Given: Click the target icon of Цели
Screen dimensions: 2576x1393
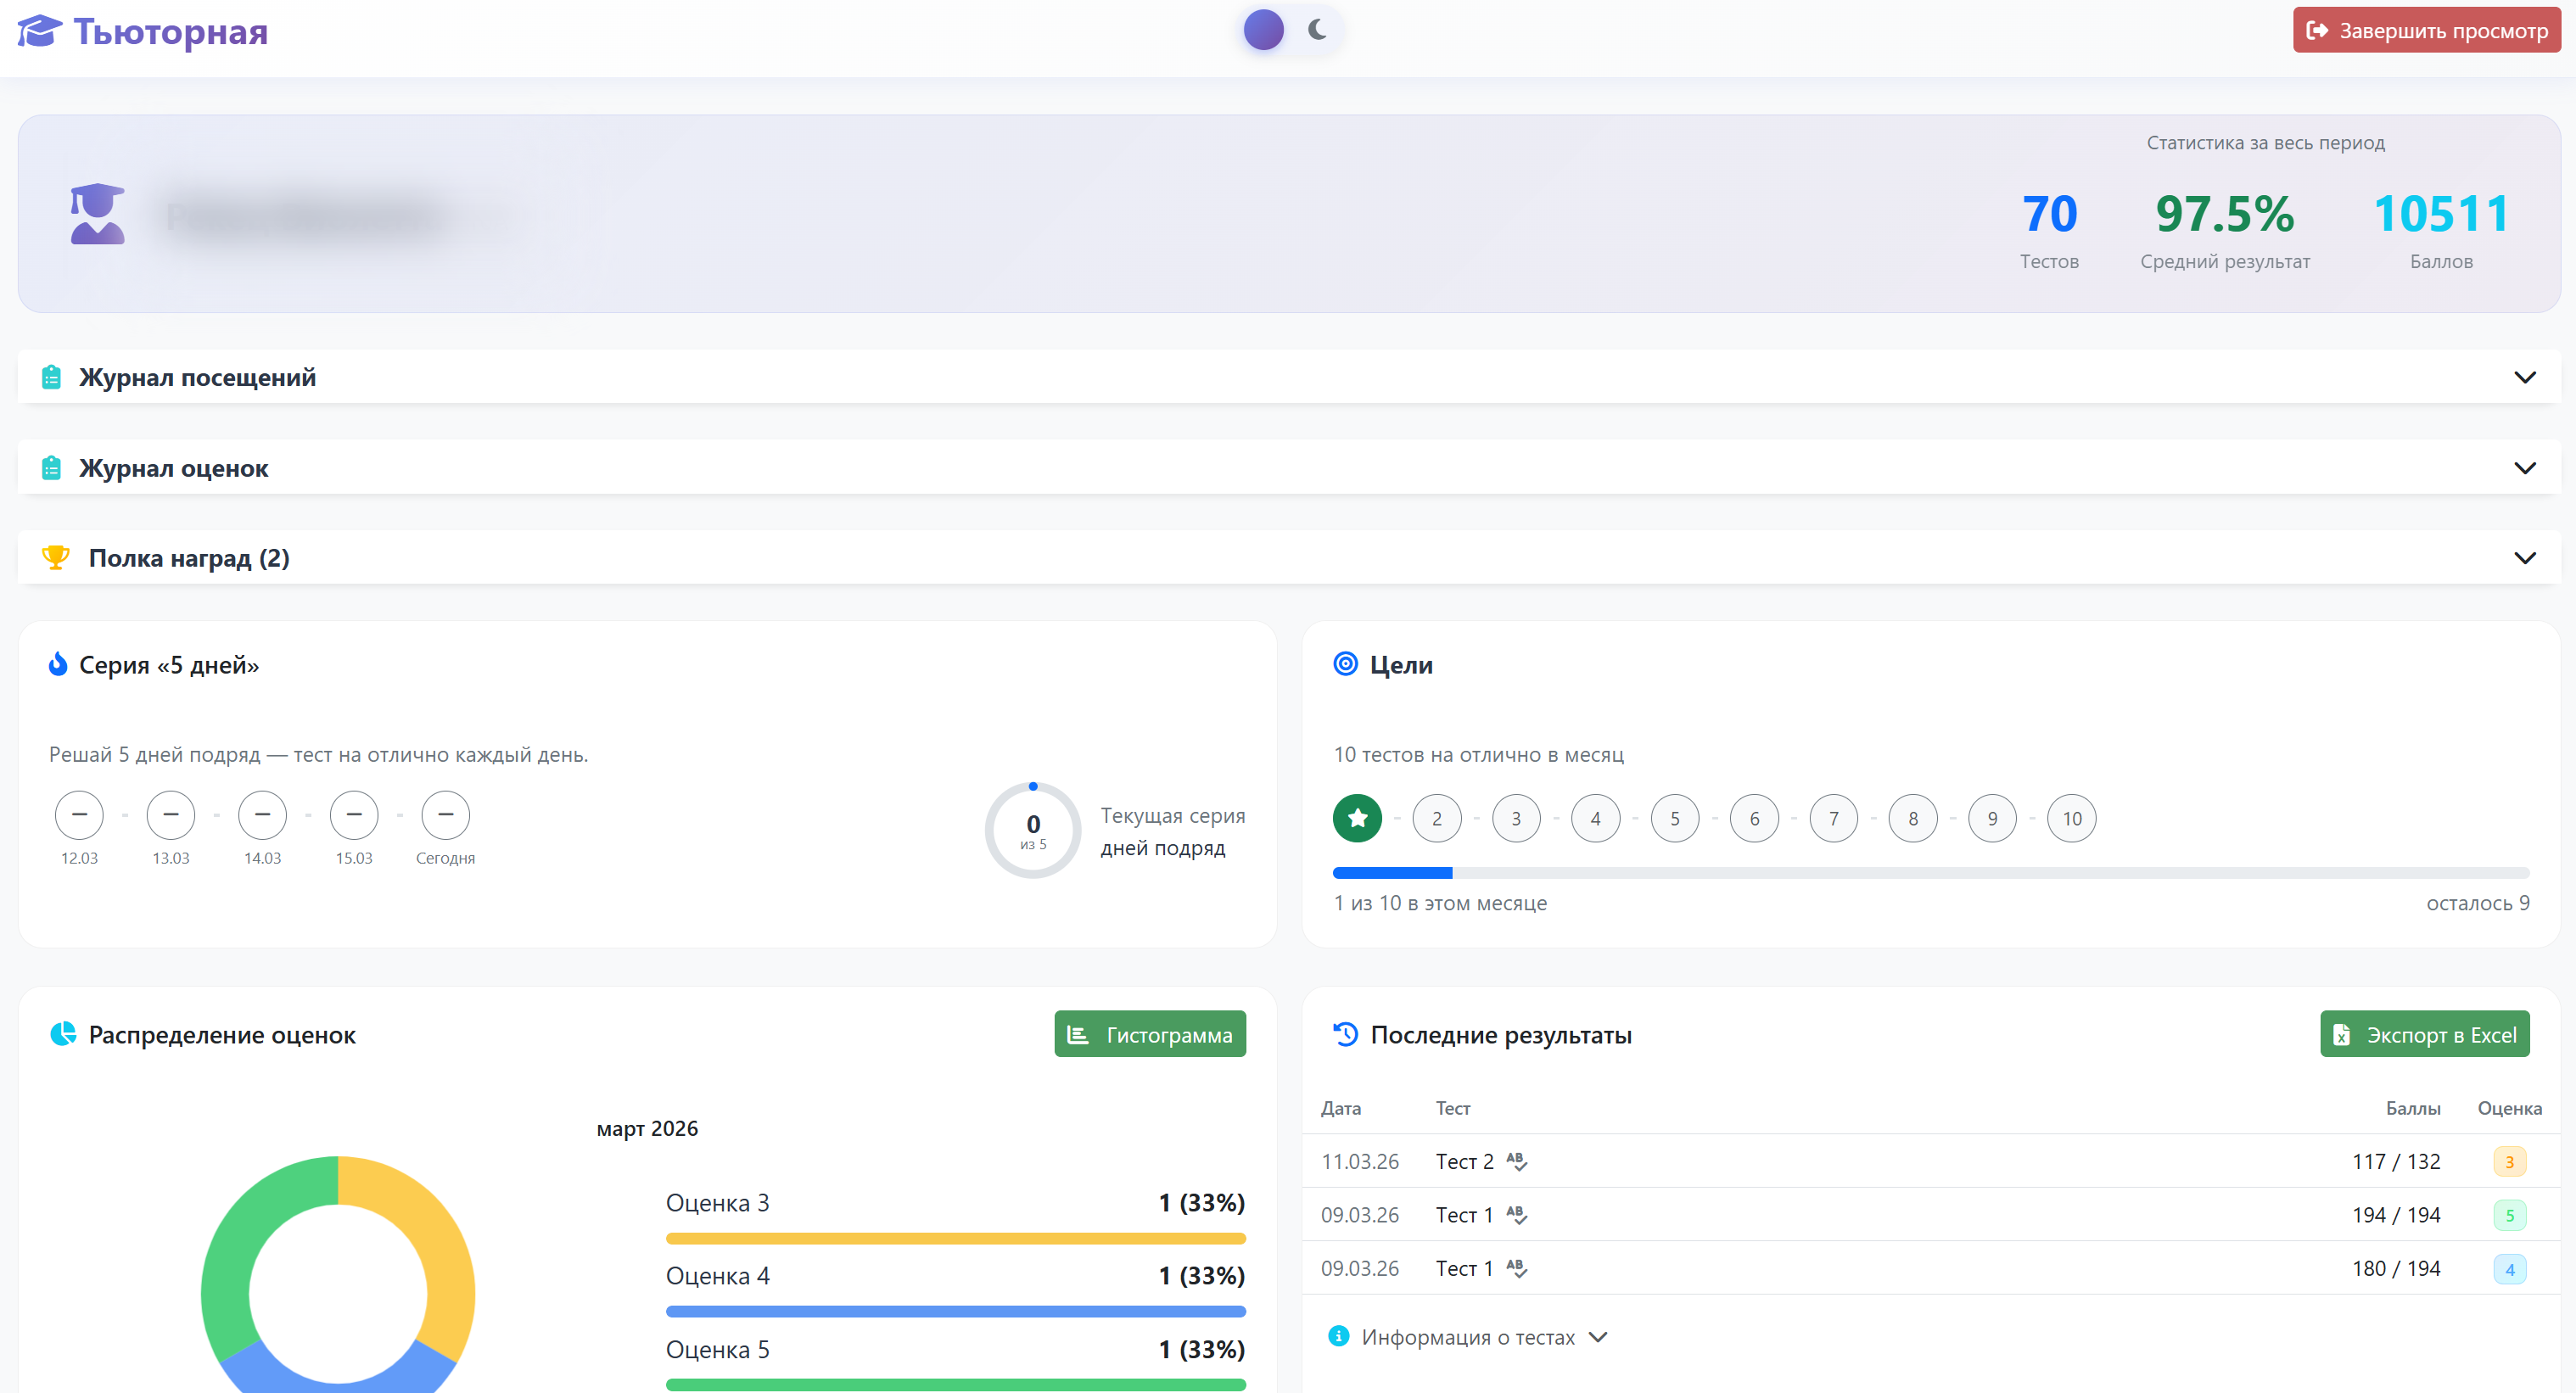Looking at the screenshot, I should (x=1345, y=664).
